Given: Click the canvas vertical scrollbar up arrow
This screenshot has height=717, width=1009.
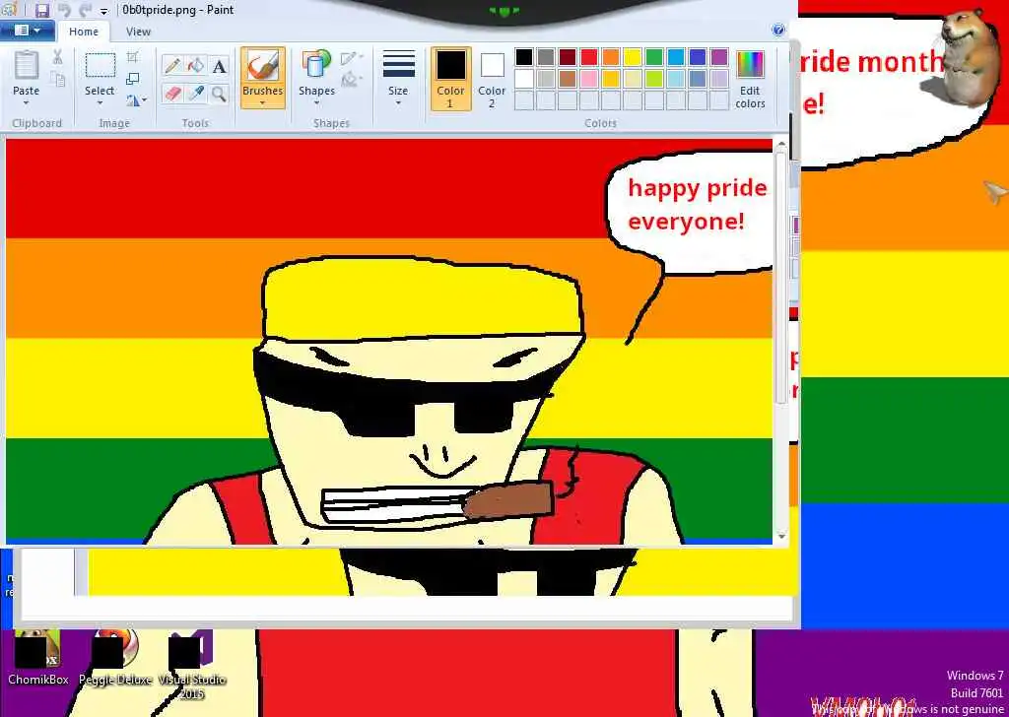Looking at the screenshot, I should [781, 144].
